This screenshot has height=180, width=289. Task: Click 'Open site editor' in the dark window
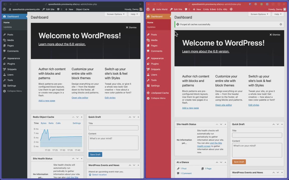coord(80,98)
